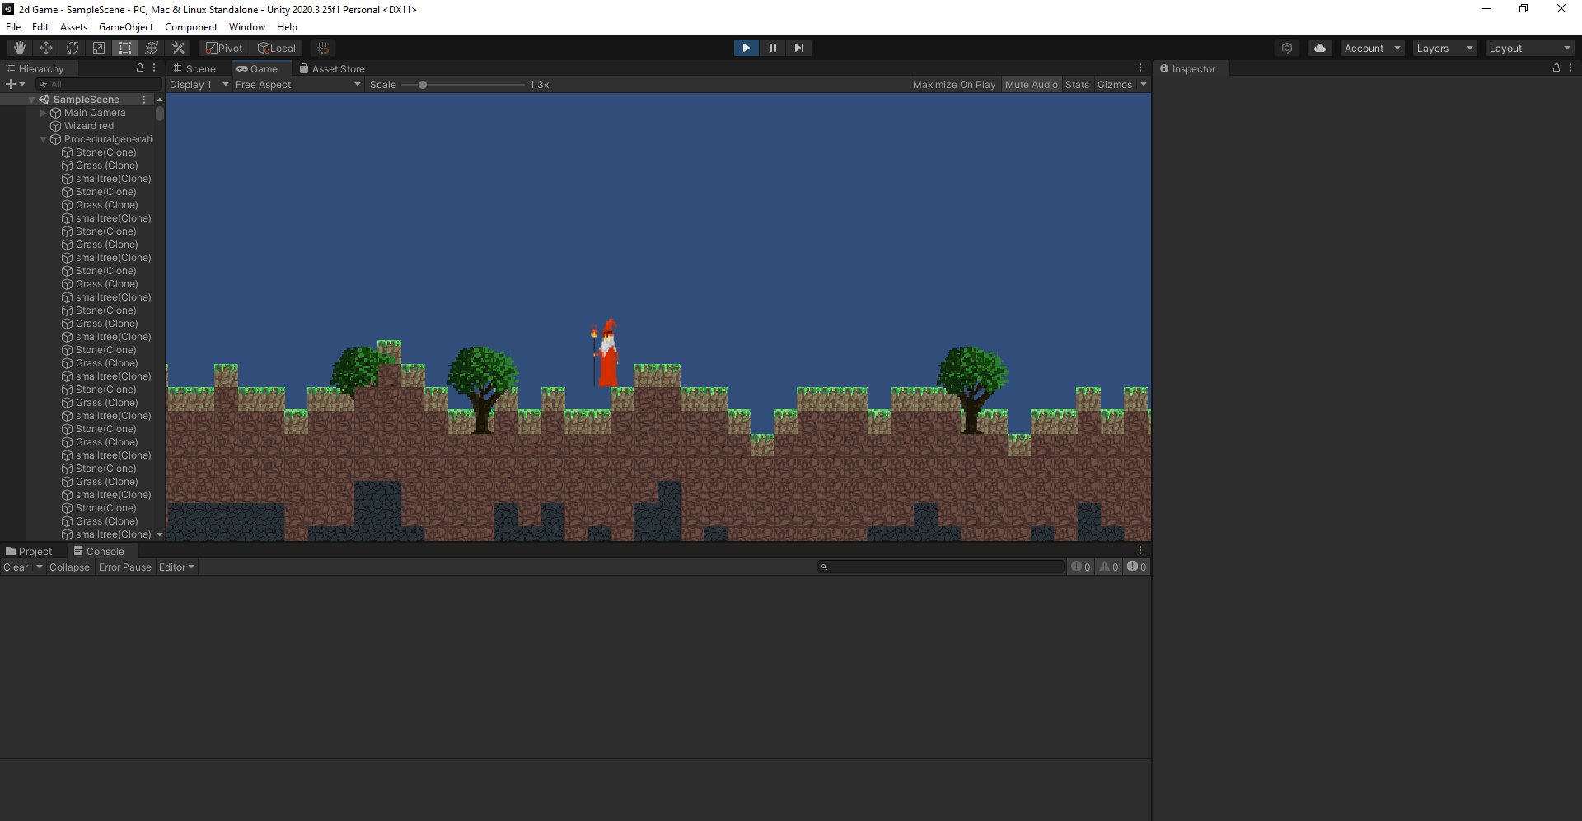The image size is (1582, 821).
Task: Click the Pause button
Action: click(772, 48)
